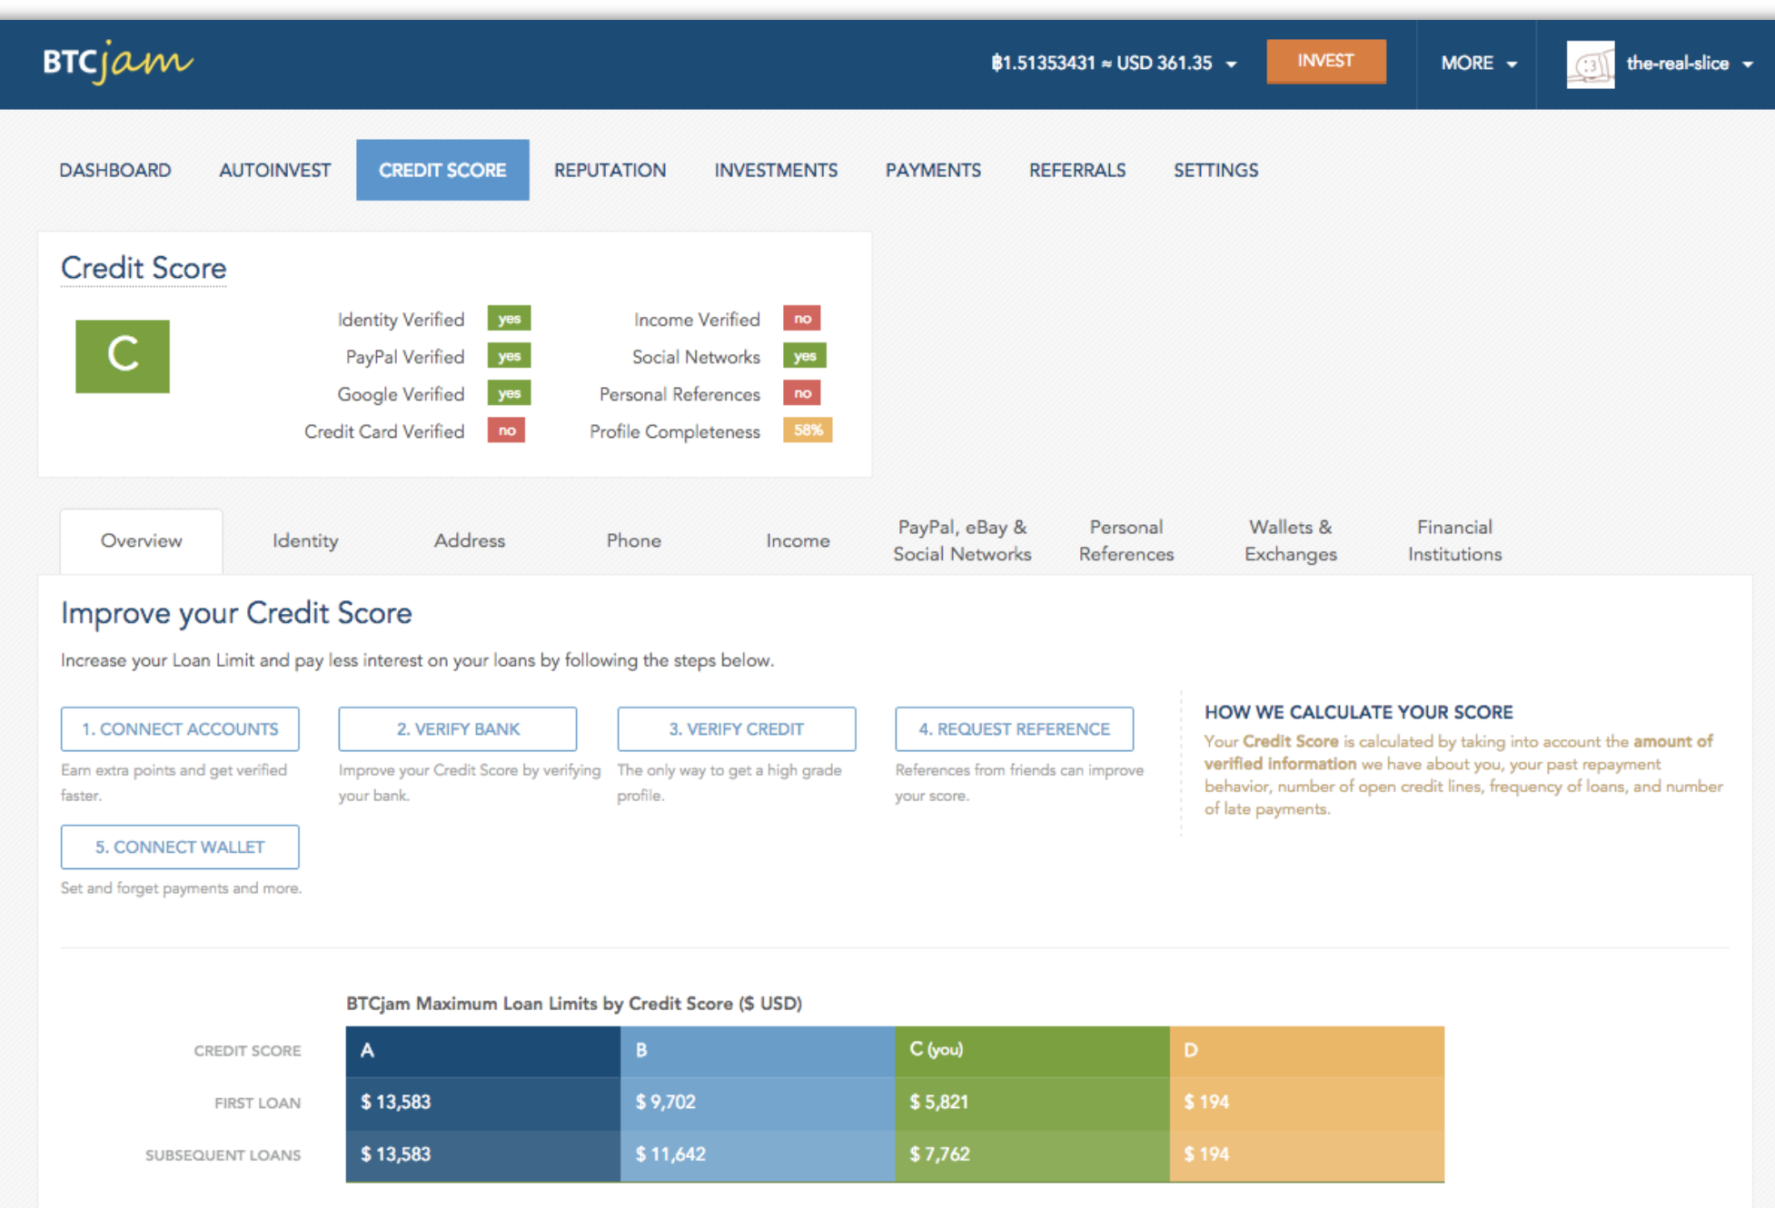
Task: Click the orange INVEST button
Action: pos(1325,61)
